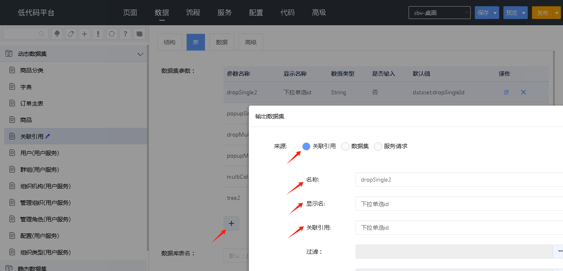Click the 名称 input field containing dropSingle2

click(455, 180)
